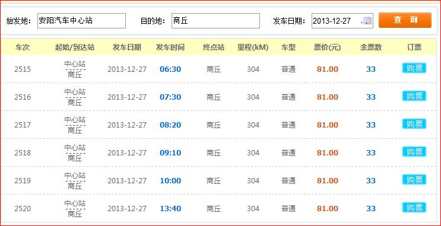Click departure time 09:10
Viewport: 441px width, 226px height.
click(170, 152)
